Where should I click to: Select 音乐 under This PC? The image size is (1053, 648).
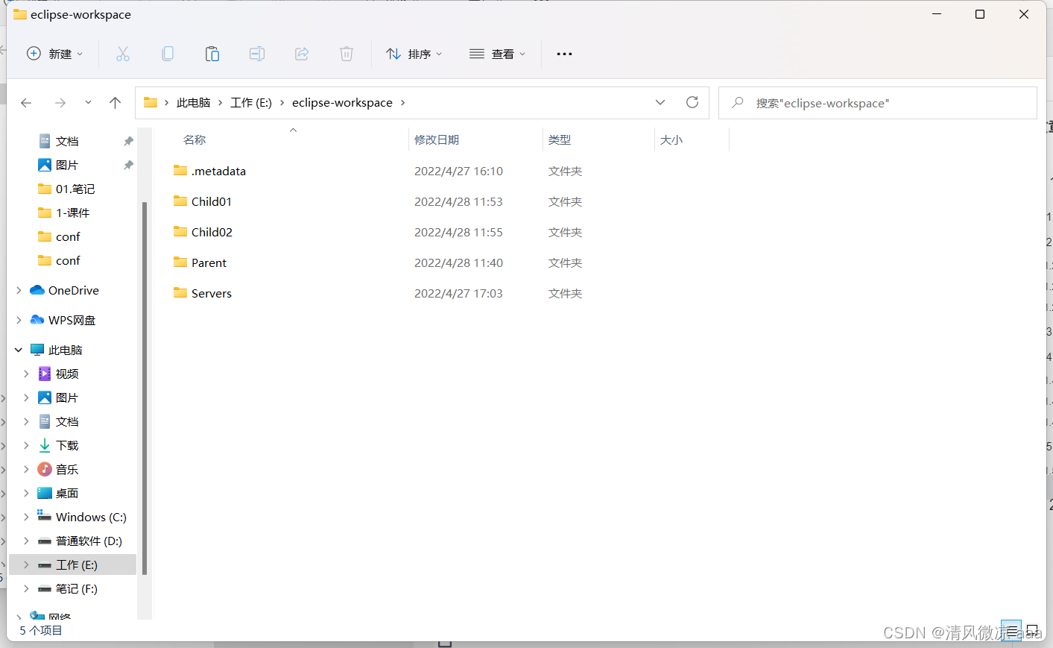pos(67,469)
